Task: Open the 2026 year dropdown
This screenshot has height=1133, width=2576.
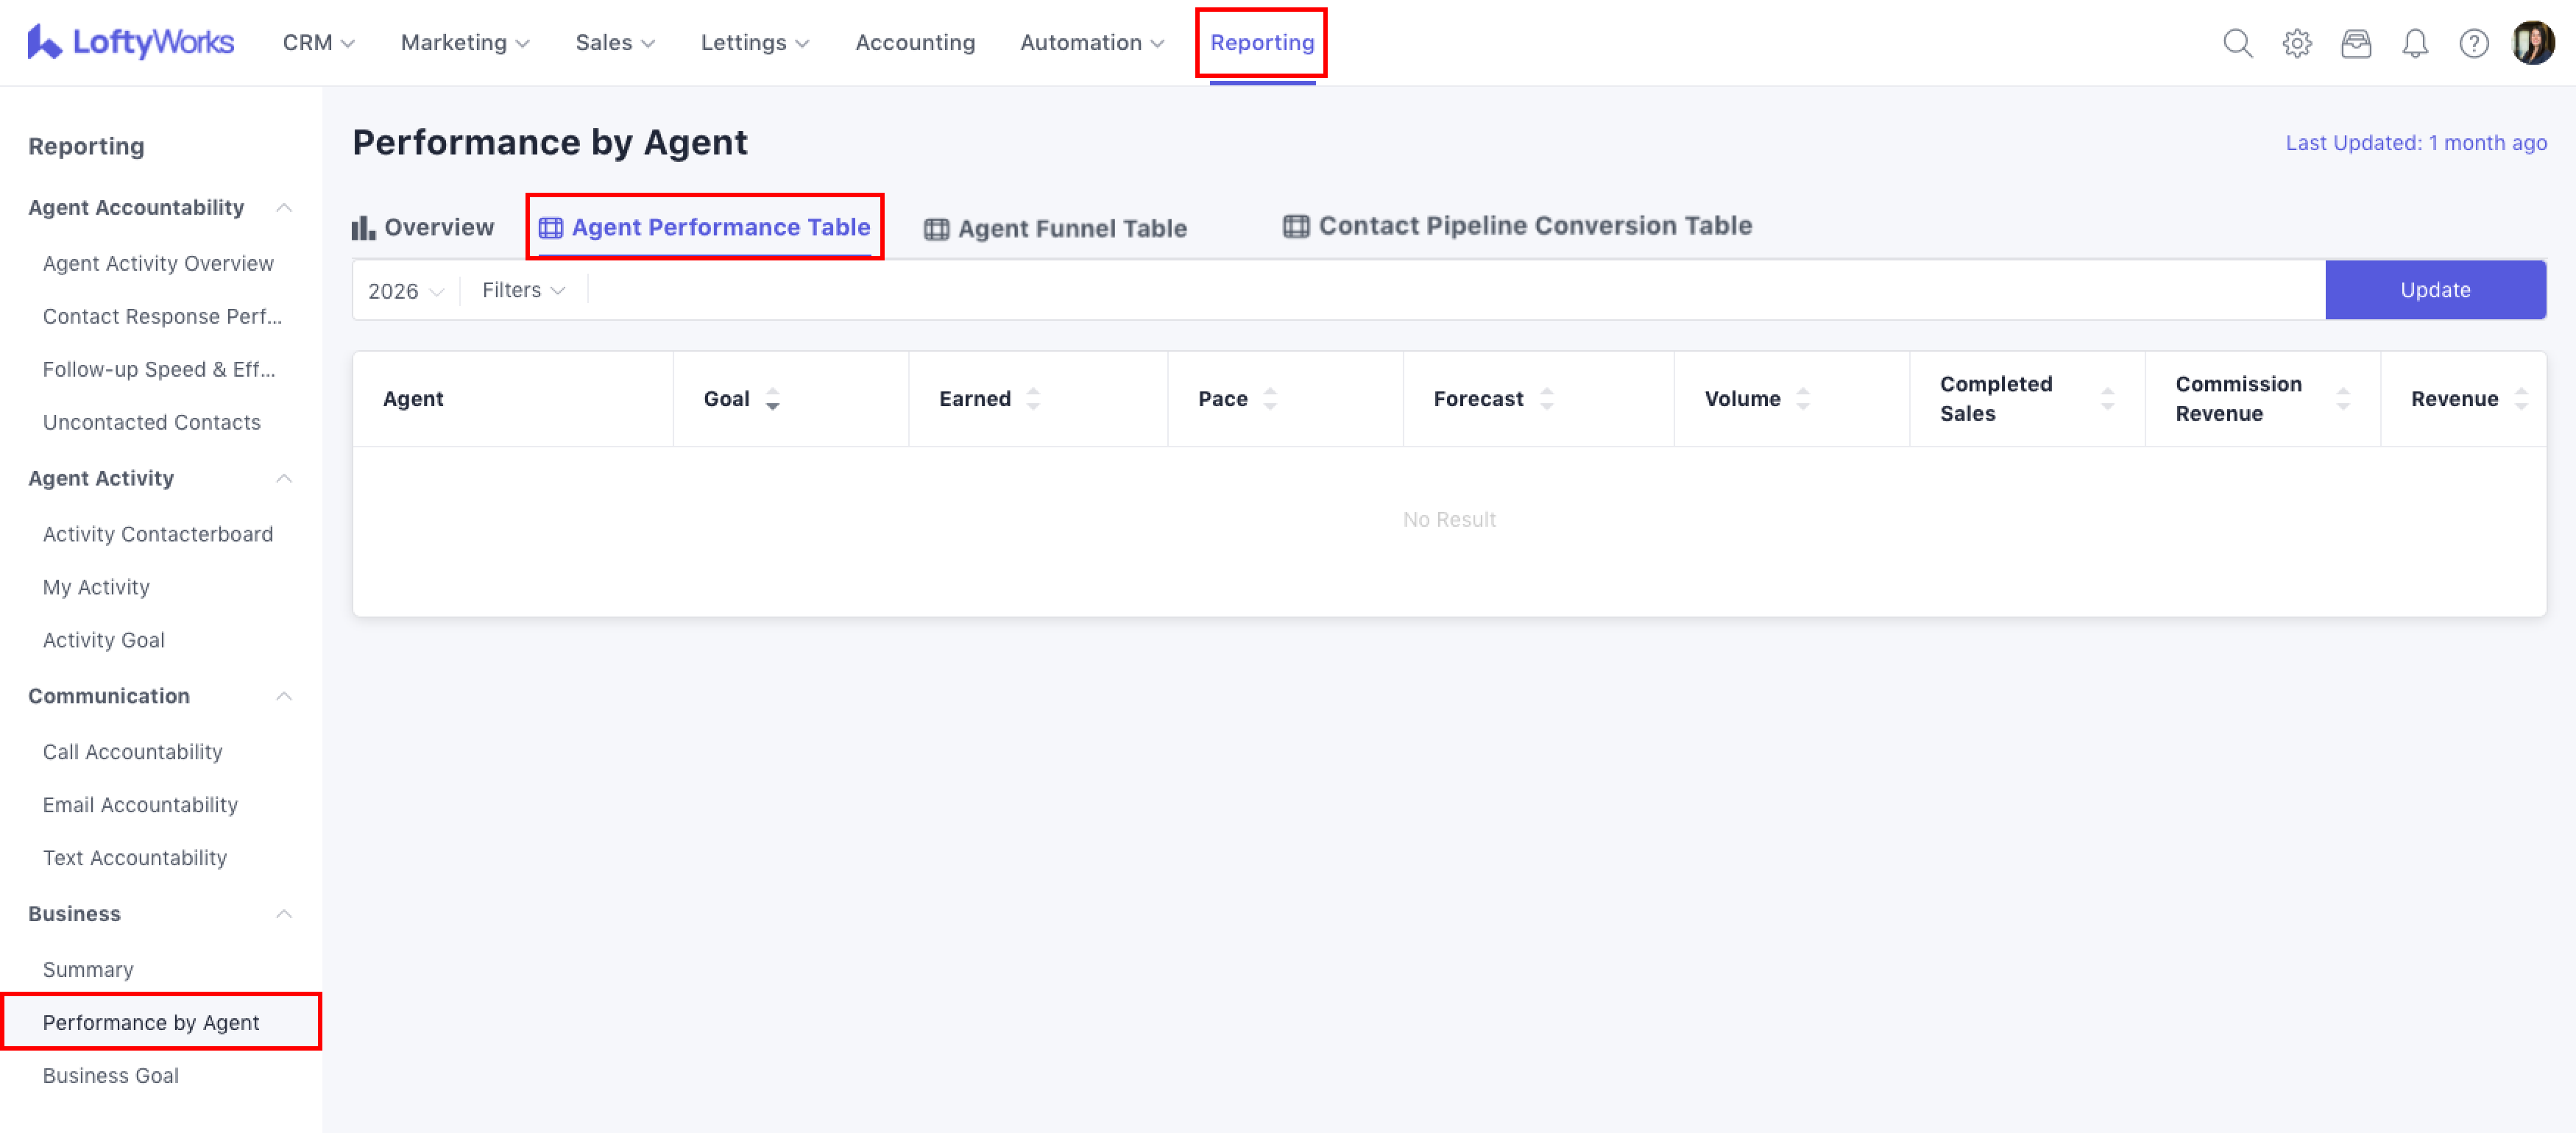Action: coord(405,291)
